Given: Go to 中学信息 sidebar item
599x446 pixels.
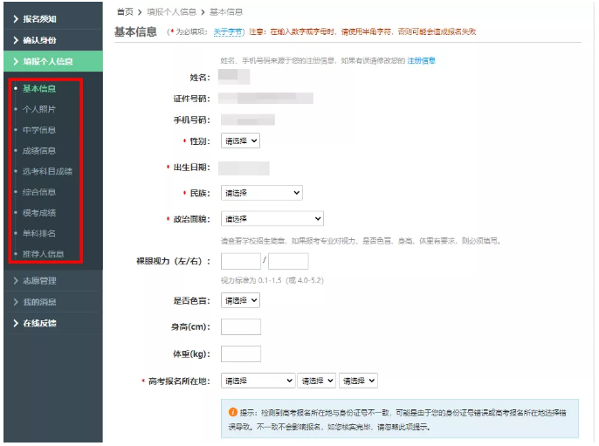Looking at the screenshot, I should (39, 130).
